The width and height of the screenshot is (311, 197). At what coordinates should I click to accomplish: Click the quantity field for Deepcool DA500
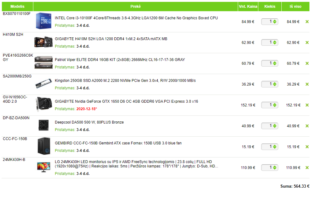click(267, 126)
